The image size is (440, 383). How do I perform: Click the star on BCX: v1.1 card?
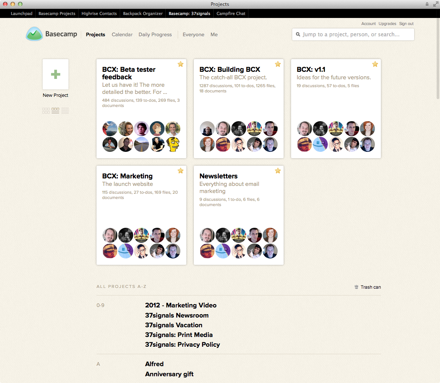pos(375,64)
